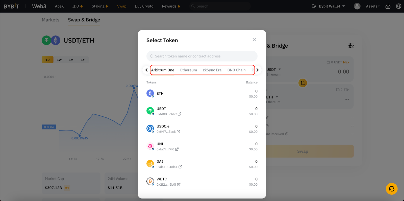Open swap settings sliders icon
The width and height of the screenshot is (404, 201).
point(351,46)
